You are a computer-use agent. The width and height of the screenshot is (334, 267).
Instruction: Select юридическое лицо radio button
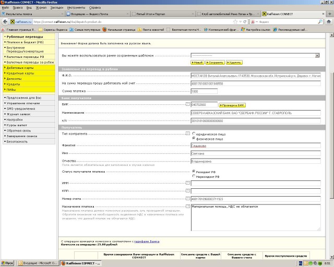coord(194,133)
